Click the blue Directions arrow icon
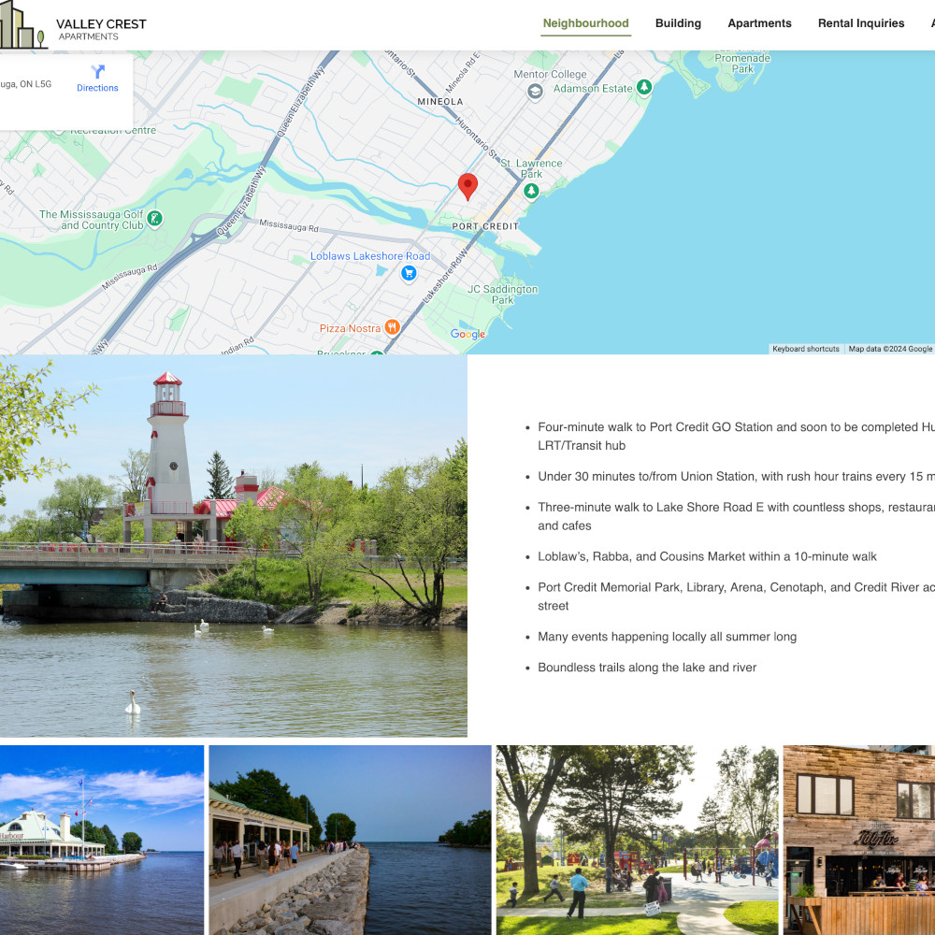935x935 pixels. 97,71
